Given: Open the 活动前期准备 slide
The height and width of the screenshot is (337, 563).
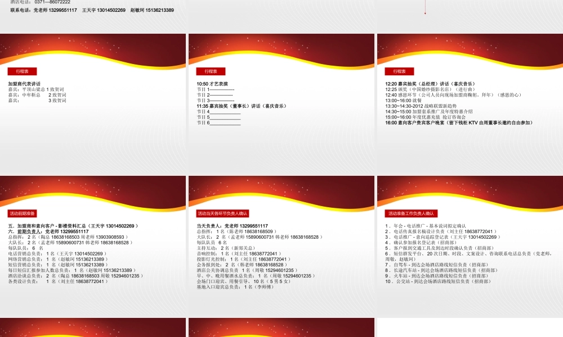Looking at the screenshot, I should [93, 247].
